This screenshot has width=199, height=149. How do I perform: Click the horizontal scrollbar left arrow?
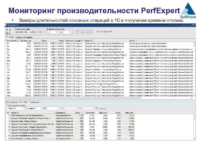[7, 98]
